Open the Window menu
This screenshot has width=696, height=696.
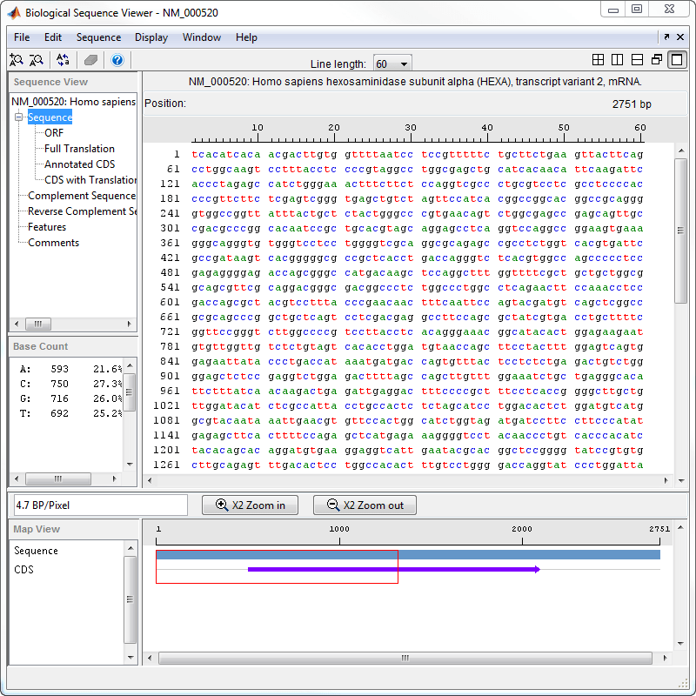202,37
